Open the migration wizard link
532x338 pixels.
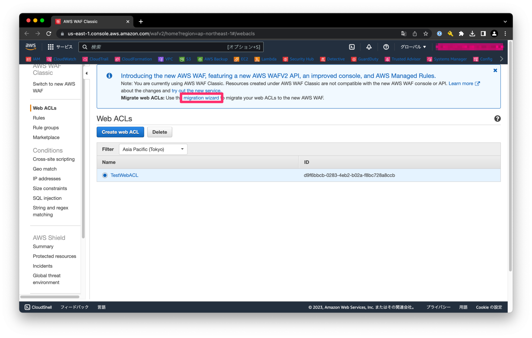pos(201,98)
